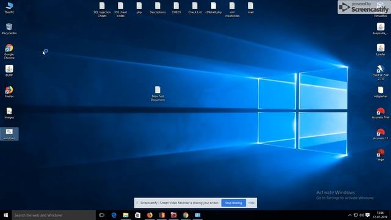Click the Search the web and Windows box

54,215
